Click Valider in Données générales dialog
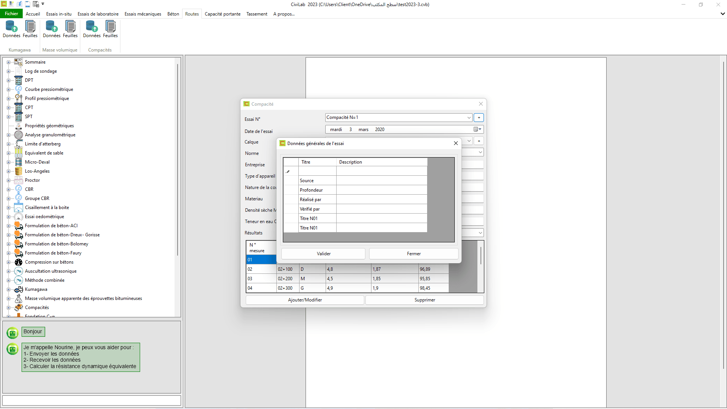Screen dimensions: 727x409 pos(324,254)
